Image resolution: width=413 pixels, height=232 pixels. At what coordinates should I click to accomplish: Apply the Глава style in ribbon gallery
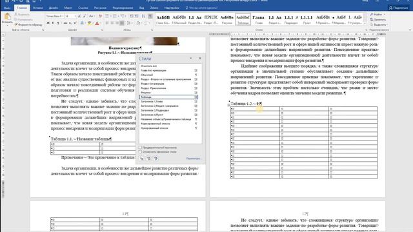coord(258,20)
